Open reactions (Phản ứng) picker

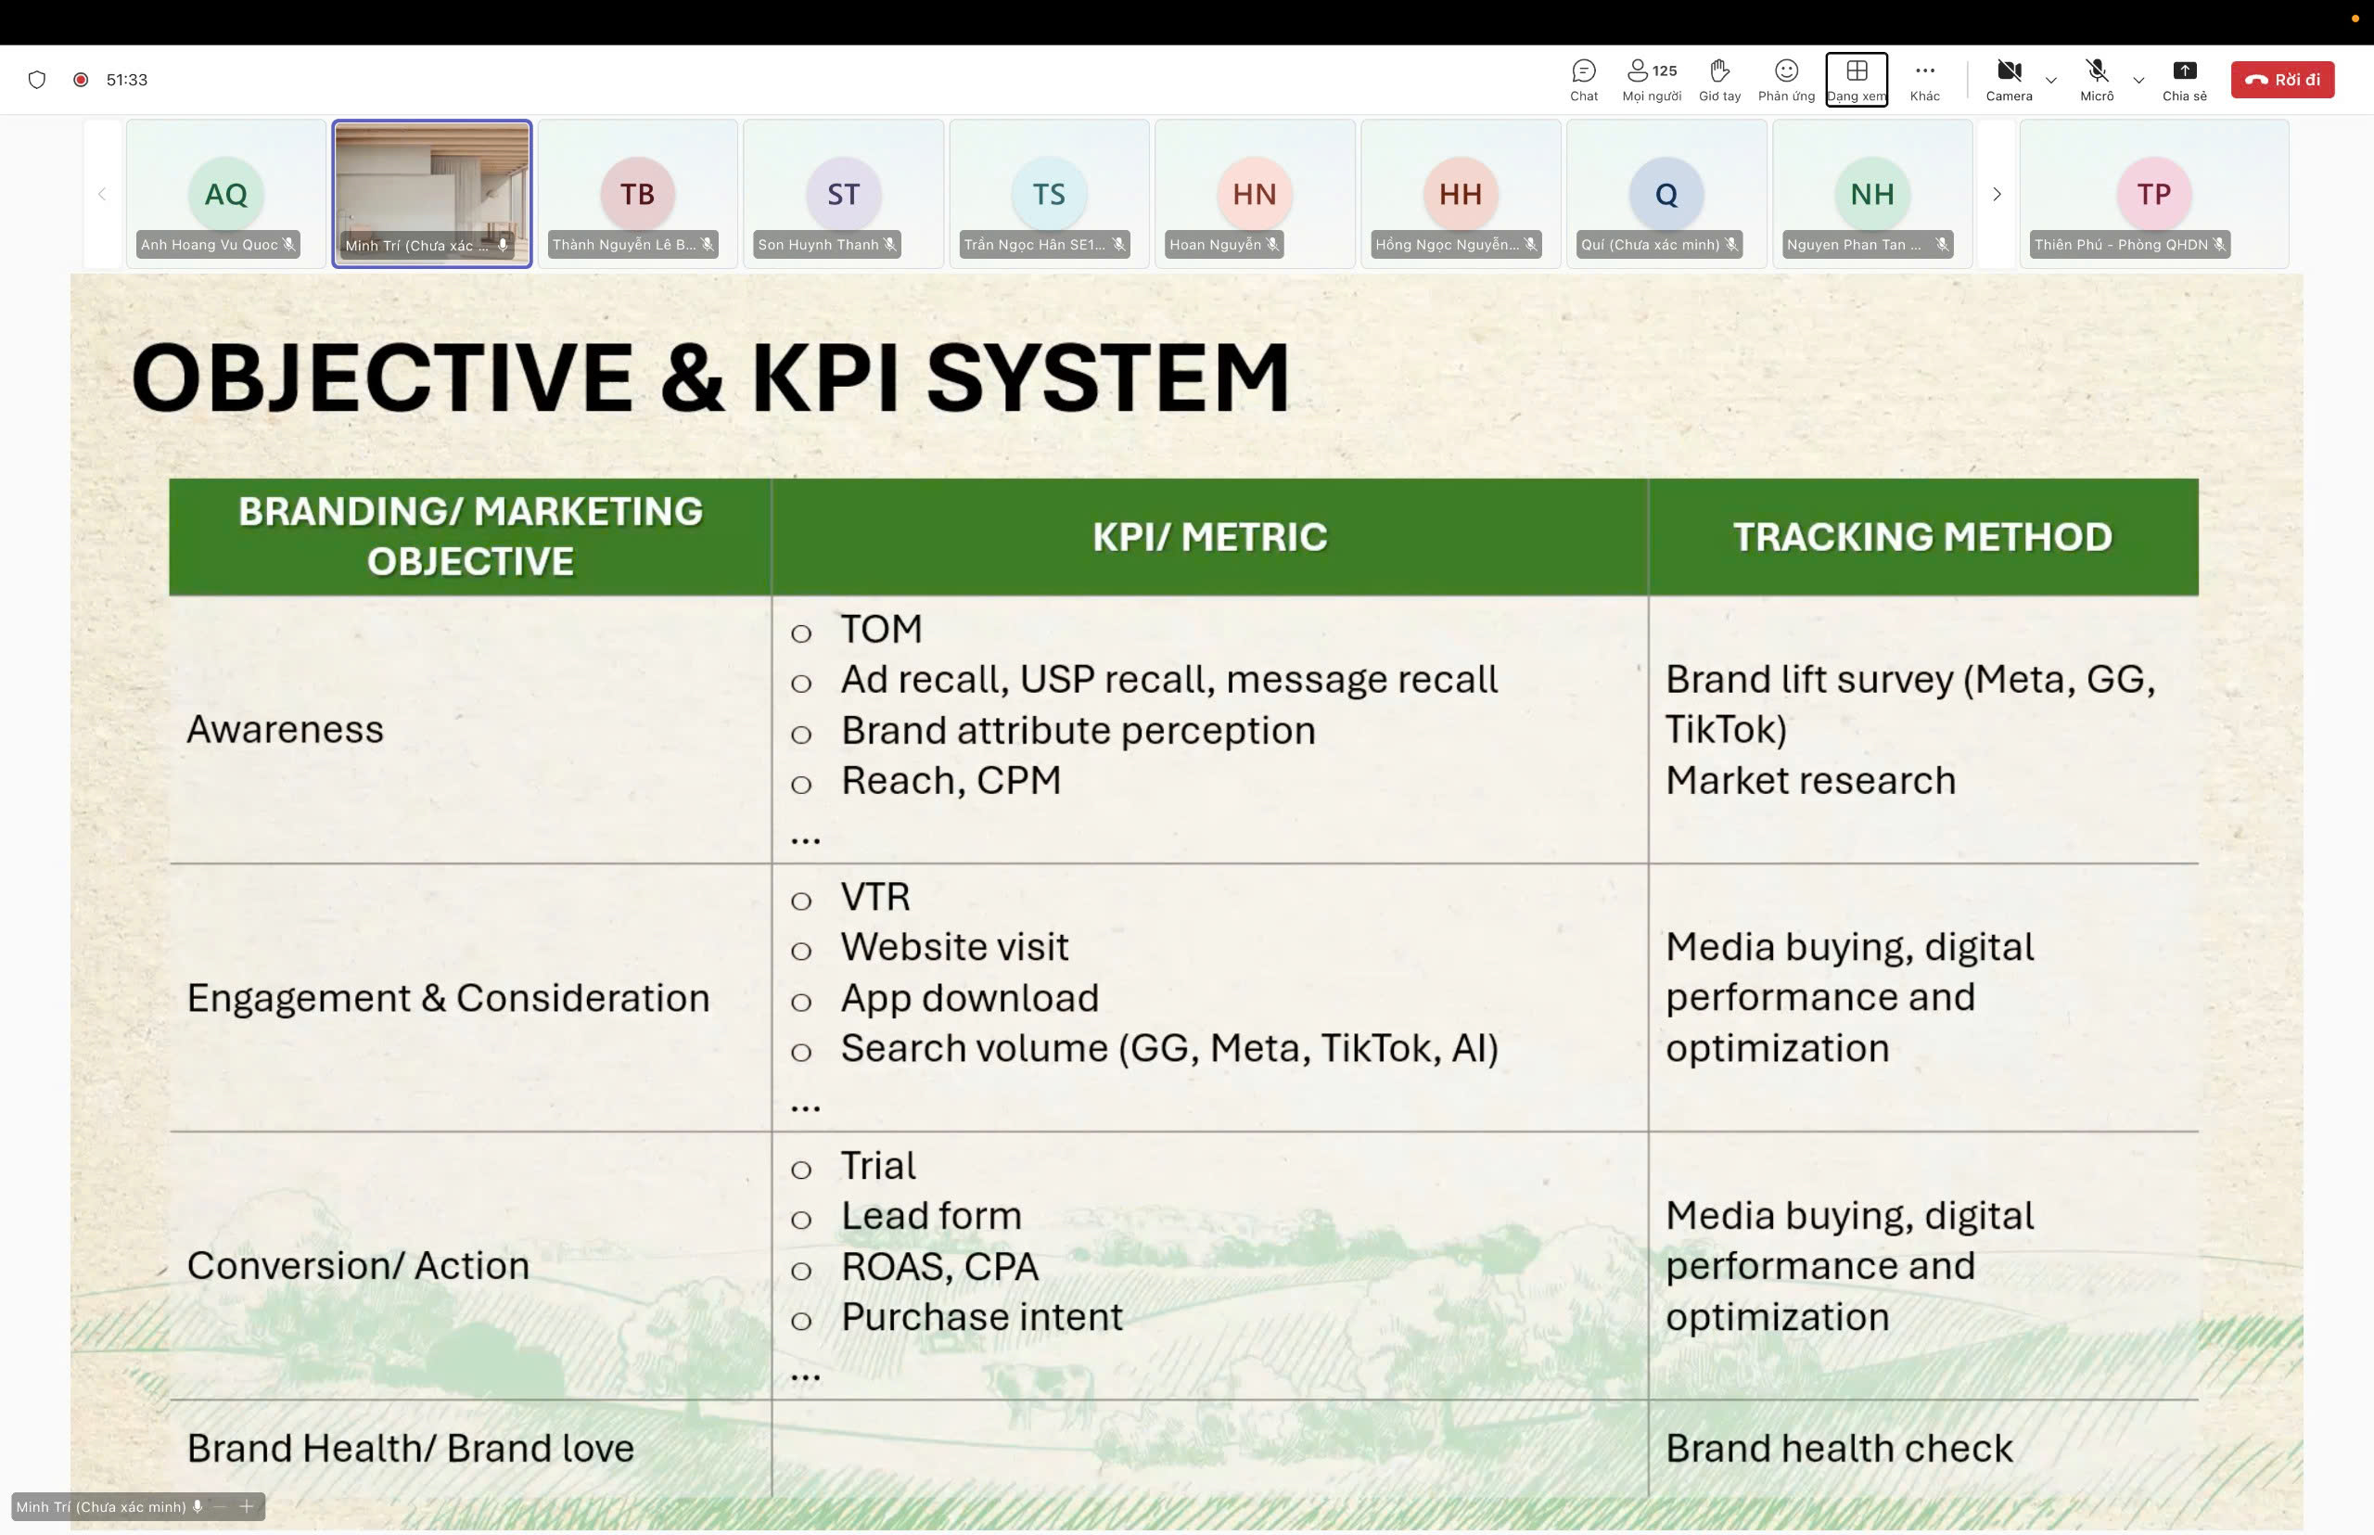point(1786,79)
